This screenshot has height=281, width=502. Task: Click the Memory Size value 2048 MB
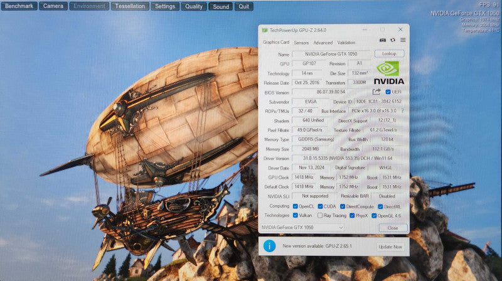tap(310, 149)
